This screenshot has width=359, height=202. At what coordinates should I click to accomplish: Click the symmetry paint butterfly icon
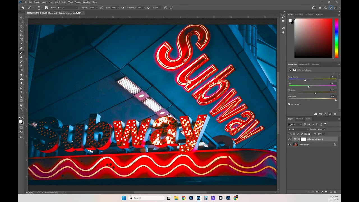pyautogui.click(x=171, y=8)
